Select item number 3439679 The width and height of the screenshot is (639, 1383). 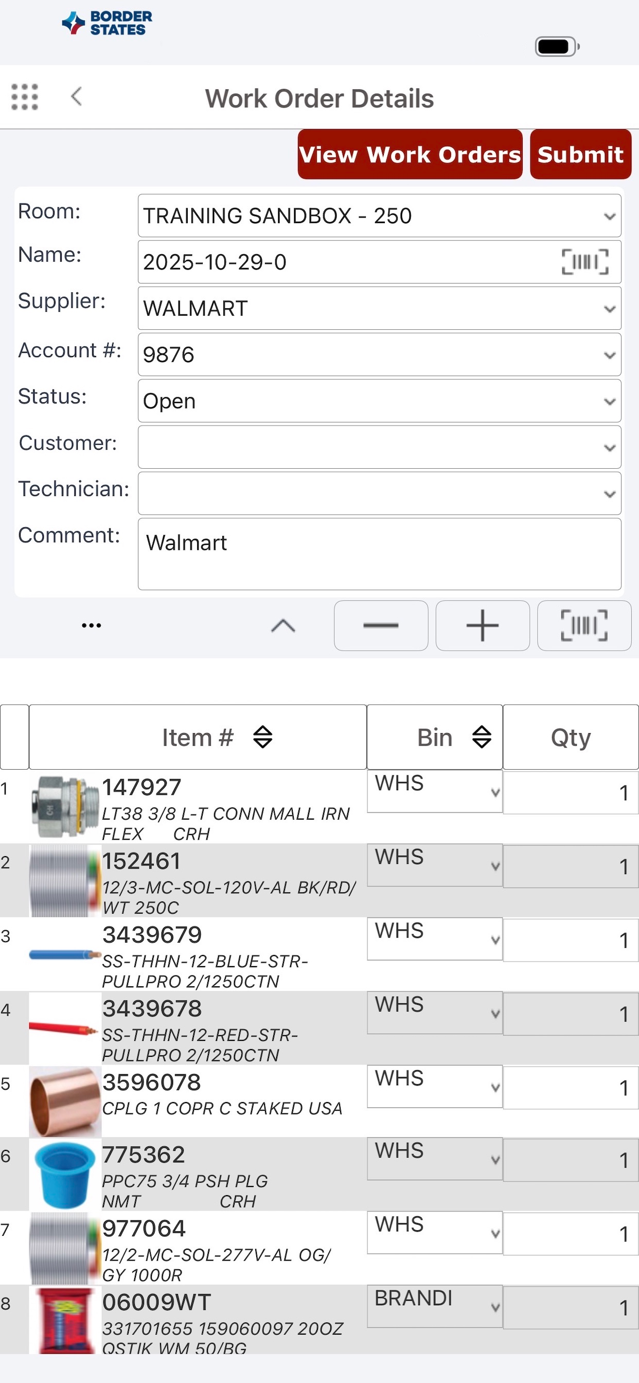pyautogui.click(x=152, y=934)
